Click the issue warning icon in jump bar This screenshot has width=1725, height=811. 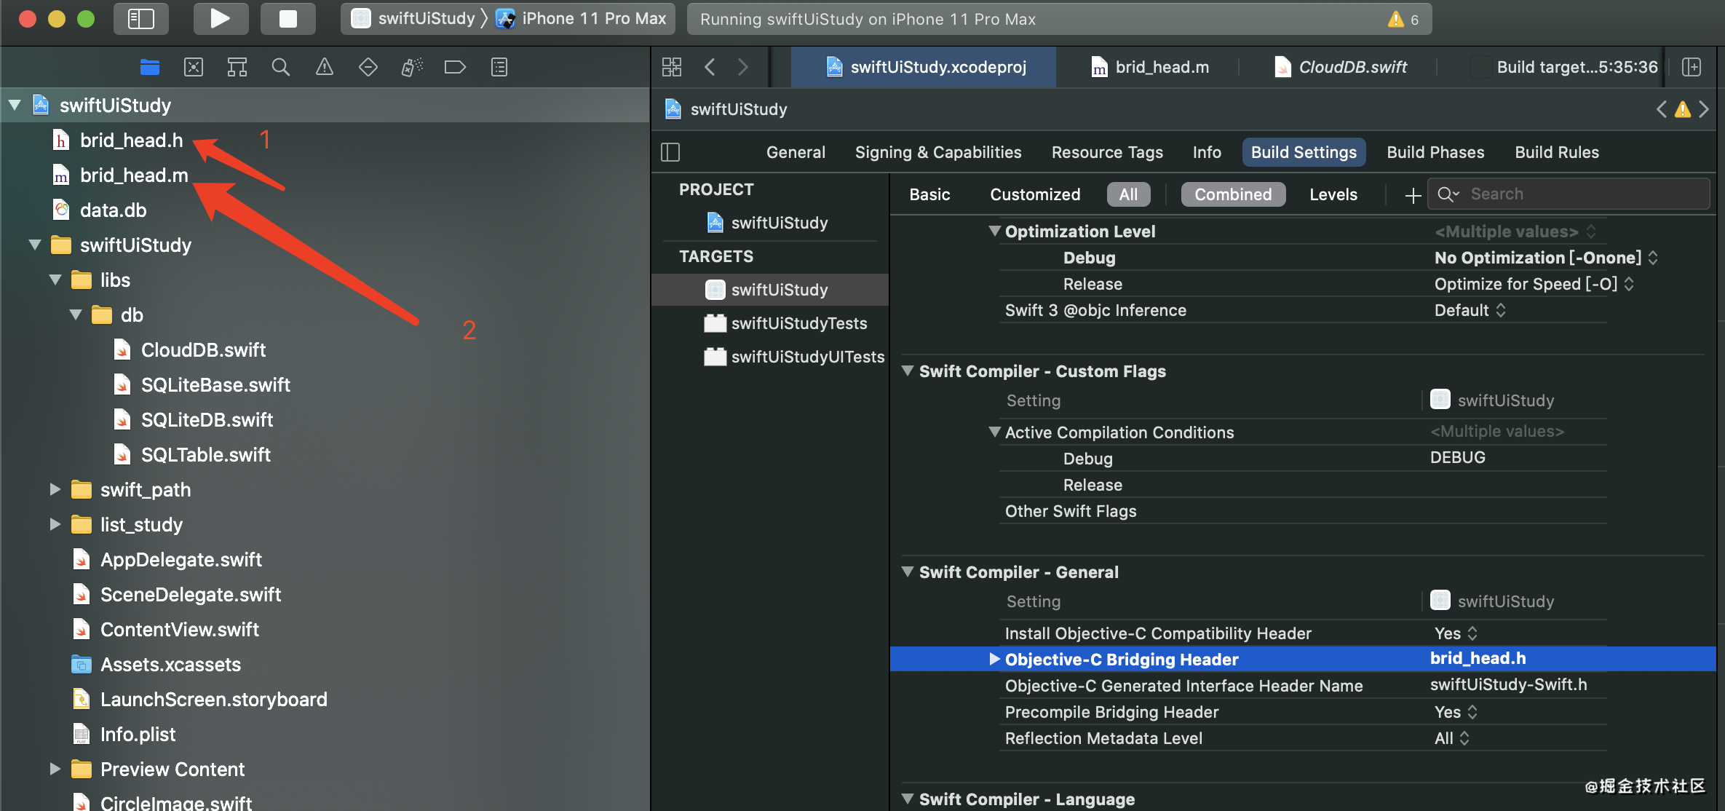[1683, 109]
